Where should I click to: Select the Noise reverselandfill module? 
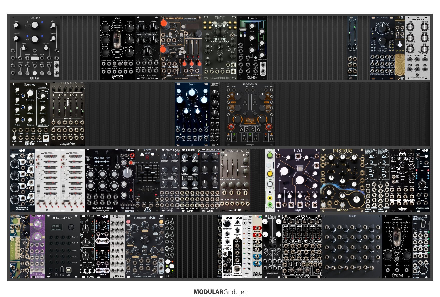272,246
